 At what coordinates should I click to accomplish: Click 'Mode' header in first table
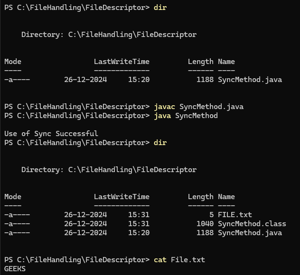13,62
